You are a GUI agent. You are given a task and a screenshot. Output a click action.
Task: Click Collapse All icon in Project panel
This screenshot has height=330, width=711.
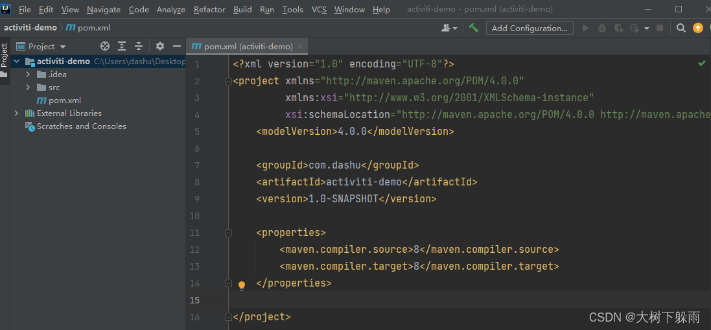click(139, 46)
